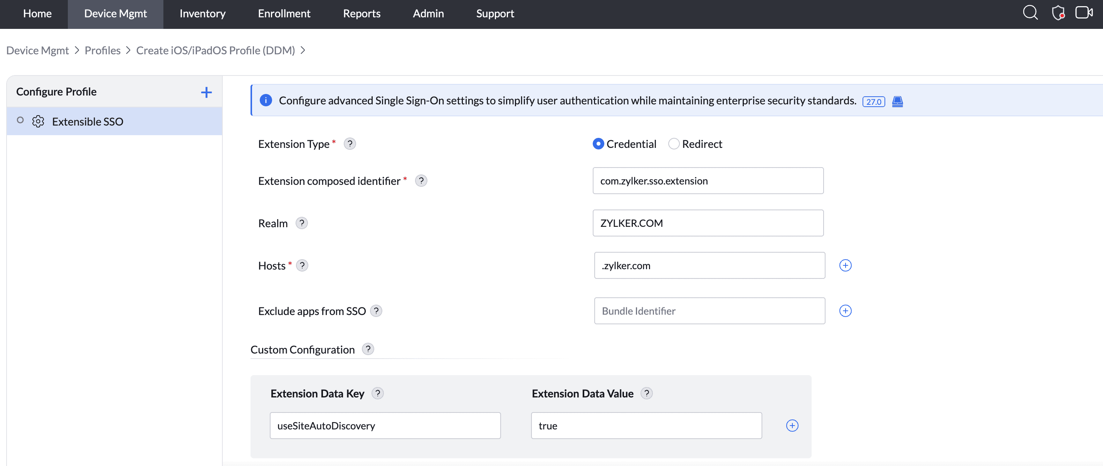Go to the Home tab

coord(37,14)
